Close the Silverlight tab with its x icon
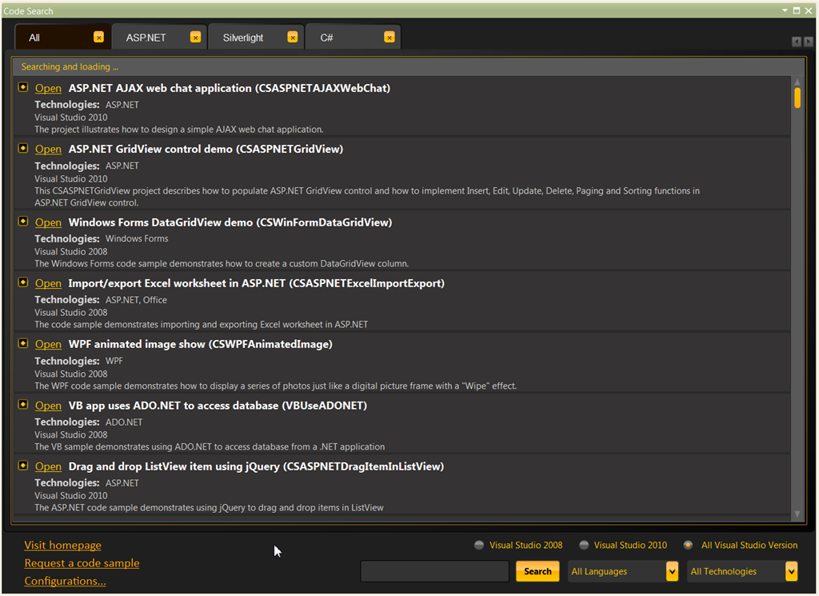Viewport: 819px width, 596px height. 293,37
